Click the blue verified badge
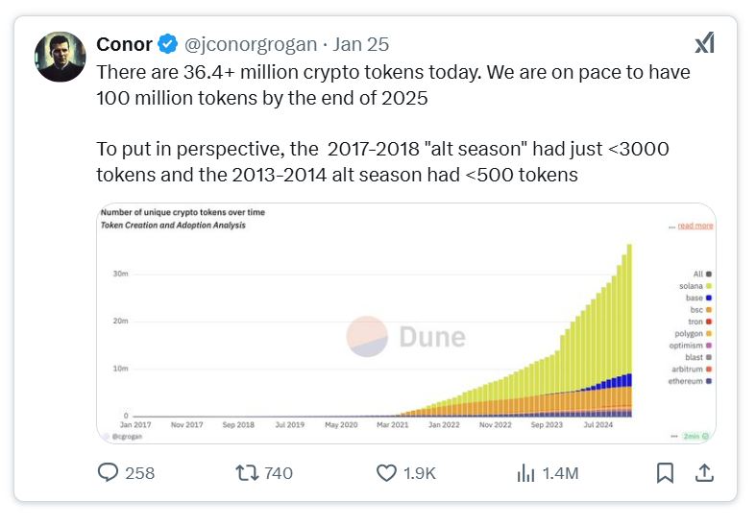 (168, 44)
